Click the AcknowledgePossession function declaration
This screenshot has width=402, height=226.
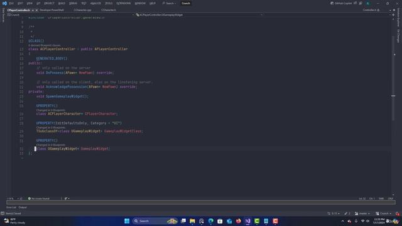click(x=87, y=87)
